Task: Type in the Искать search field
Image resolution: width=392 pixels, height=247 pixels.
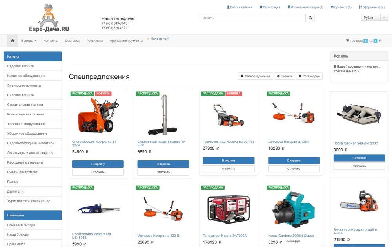Action: (x=252, y=18)
